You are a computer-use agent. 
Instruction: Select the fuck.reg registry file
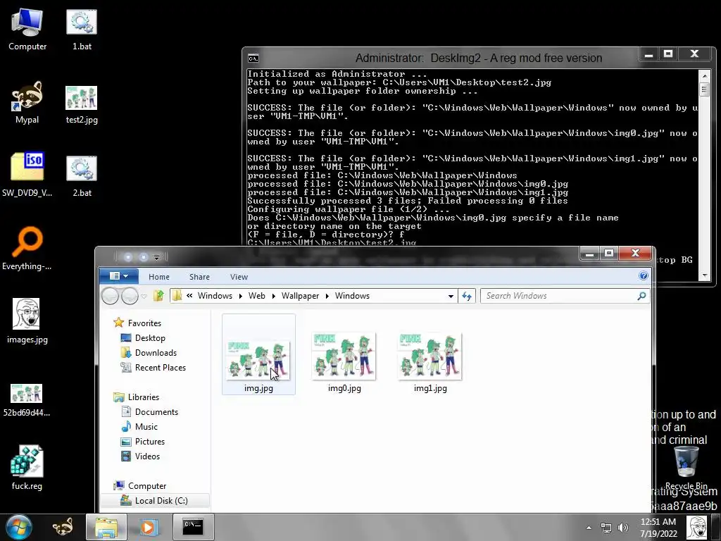[27, 468]
